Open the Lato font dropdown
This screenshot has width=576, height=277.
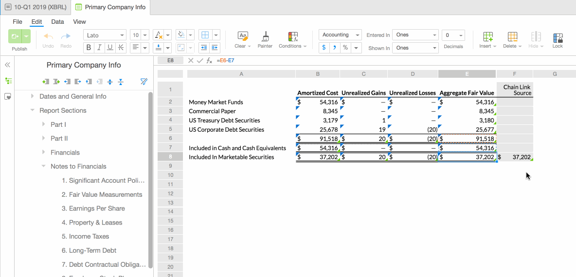pos(105,35)
